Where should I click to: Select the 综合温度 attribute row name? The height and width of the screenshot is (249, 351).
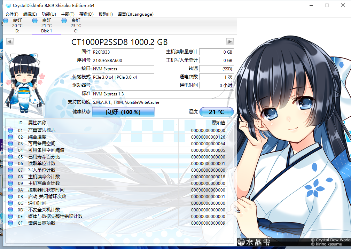pyautogui.click(x=37, y=137)
